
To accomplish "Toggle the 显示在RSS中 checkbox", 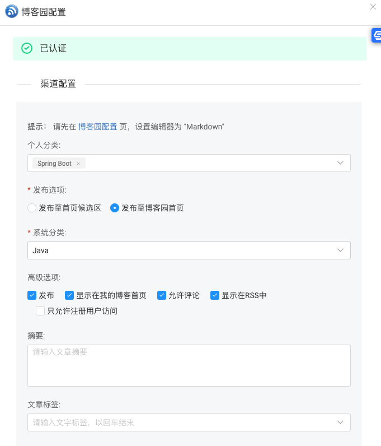I will click(x=215, y=295).
